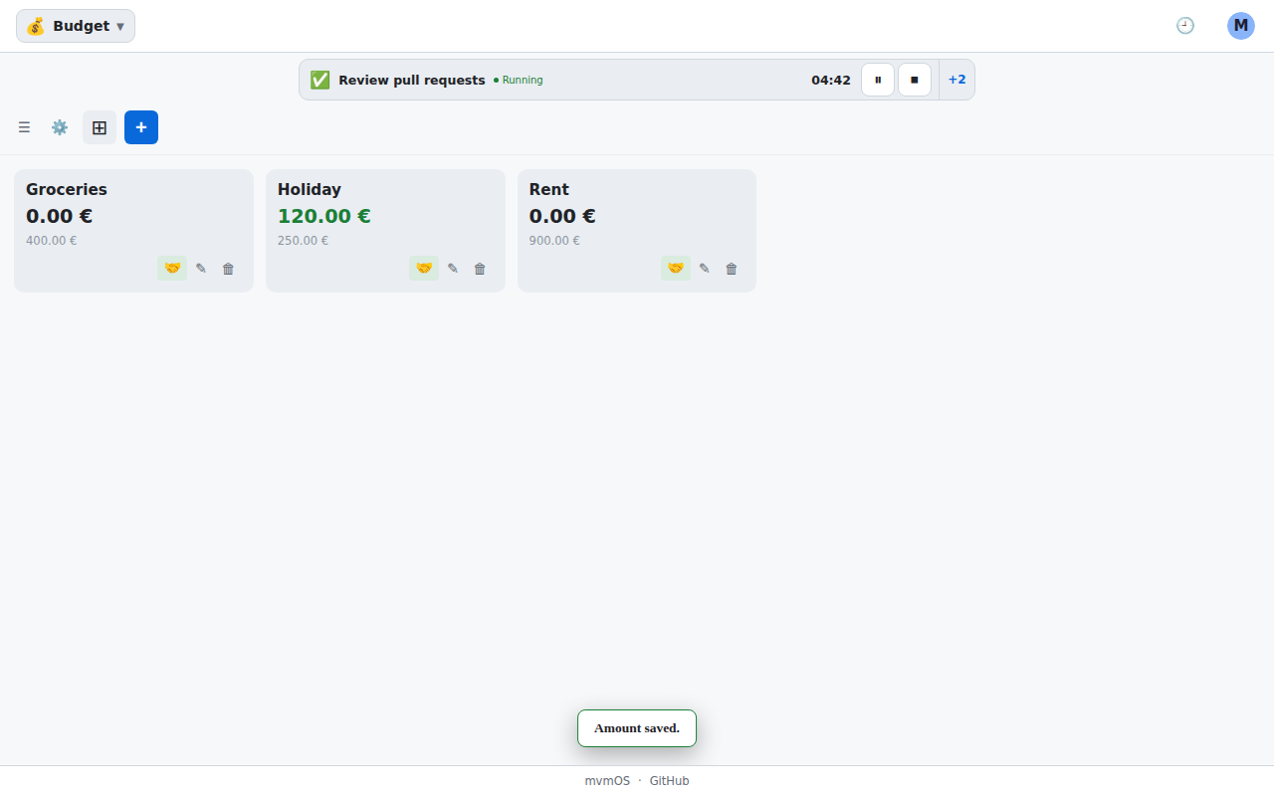Screen dimensions: 1274x796
Task: Click the 250.00 € Holiday limit
Action: click(x=304, y=241)
